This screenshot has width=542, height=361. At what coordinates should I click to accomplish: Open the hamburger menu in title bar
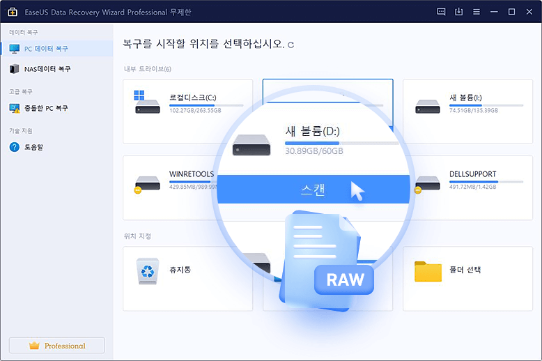[x=477, y=12]
